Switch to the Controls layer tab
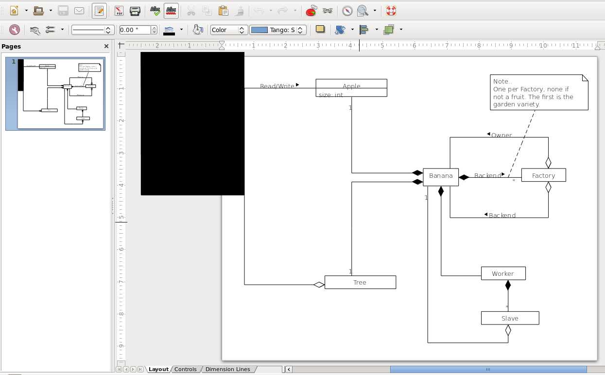605x375 pixels. 186,369
